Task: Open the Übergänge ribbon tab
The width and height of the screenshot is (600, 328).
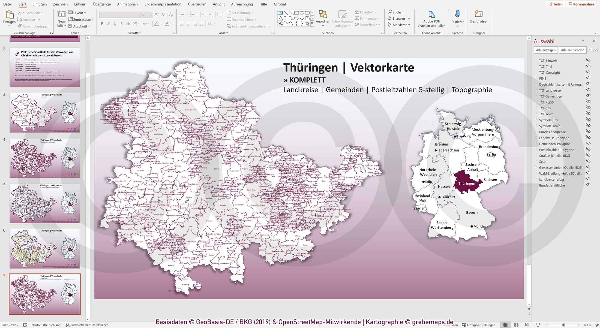Action: [101, 4]
